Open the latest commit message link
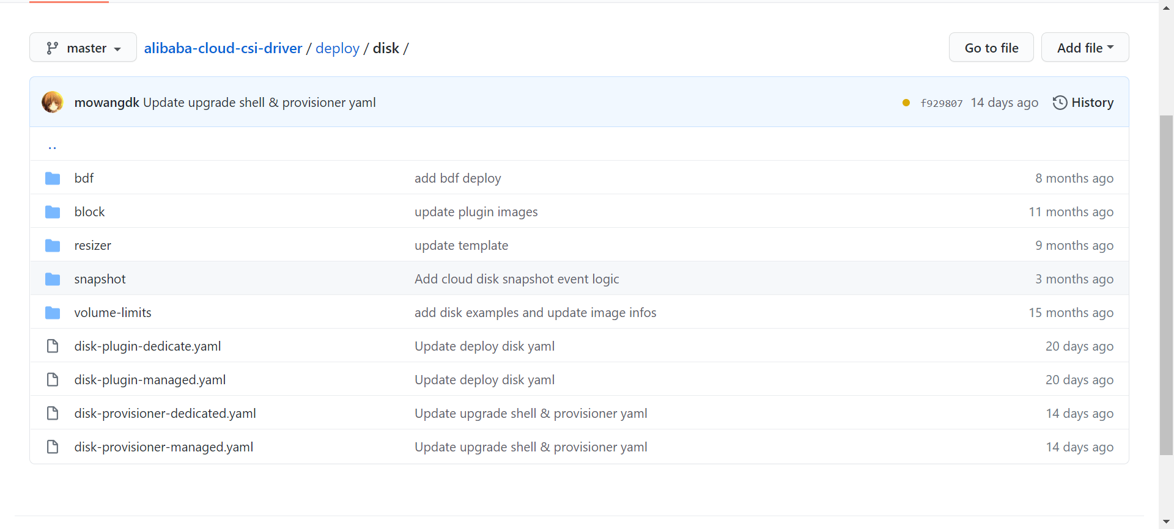The width and height of the screenshot is (1174, 529). (x=259, y=103)
